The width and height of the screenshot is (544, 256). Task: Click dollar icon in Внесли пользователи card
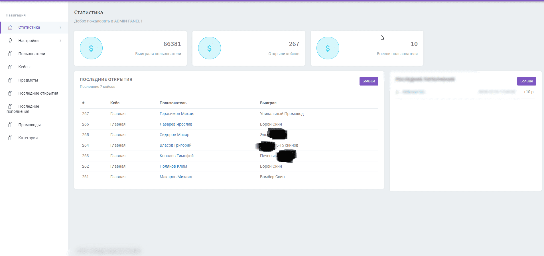coord(328,48)
